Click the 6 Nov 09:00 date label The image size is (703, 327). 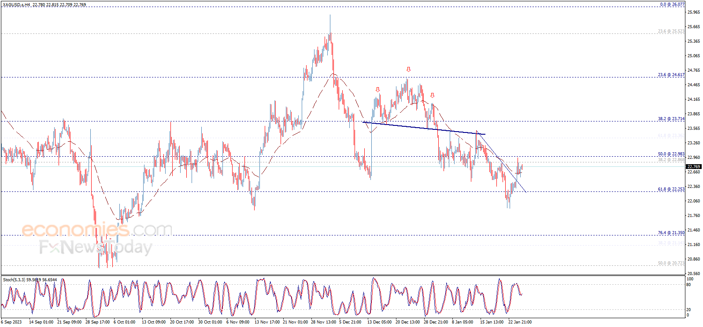tap(238, 322)
